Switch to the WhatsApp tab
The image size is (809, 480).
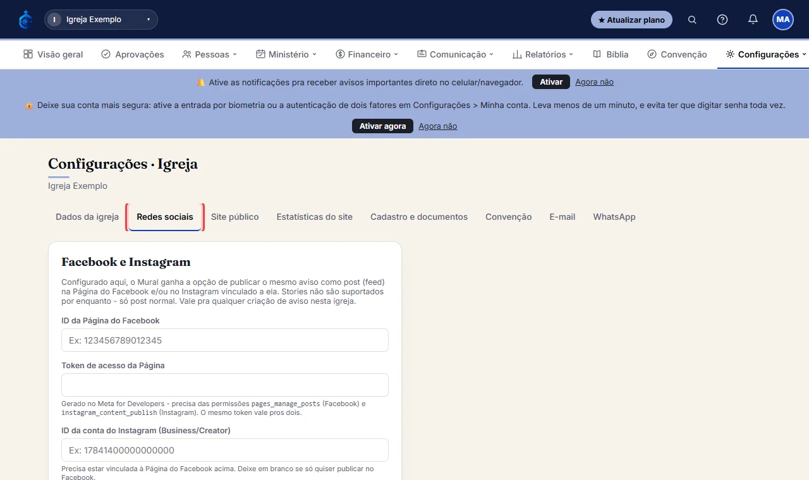pos(614,217)
